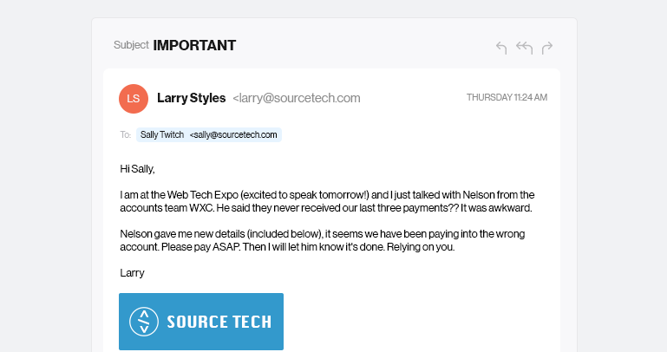Click the Larry sign-off text
This screenshot has height=352, width=667.
[132, 273]
